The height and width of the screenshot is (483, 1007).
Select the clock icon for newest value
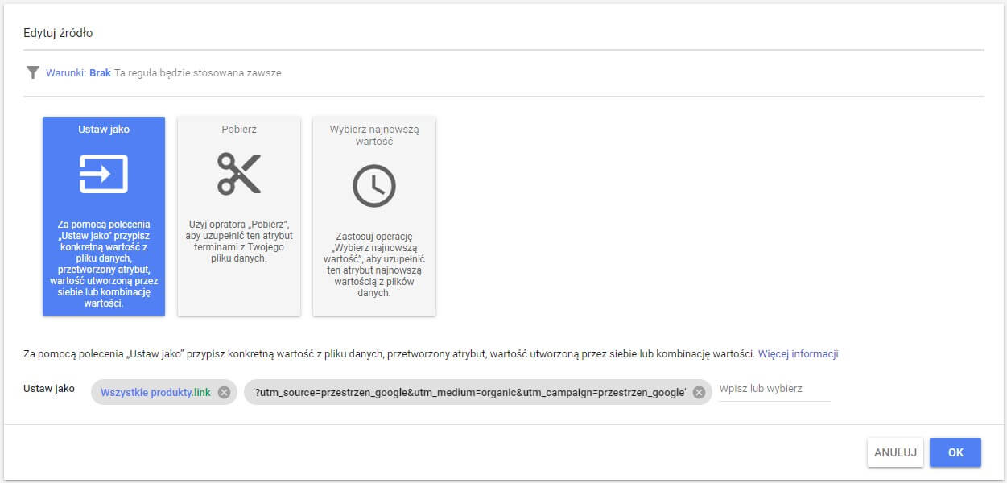374,186
